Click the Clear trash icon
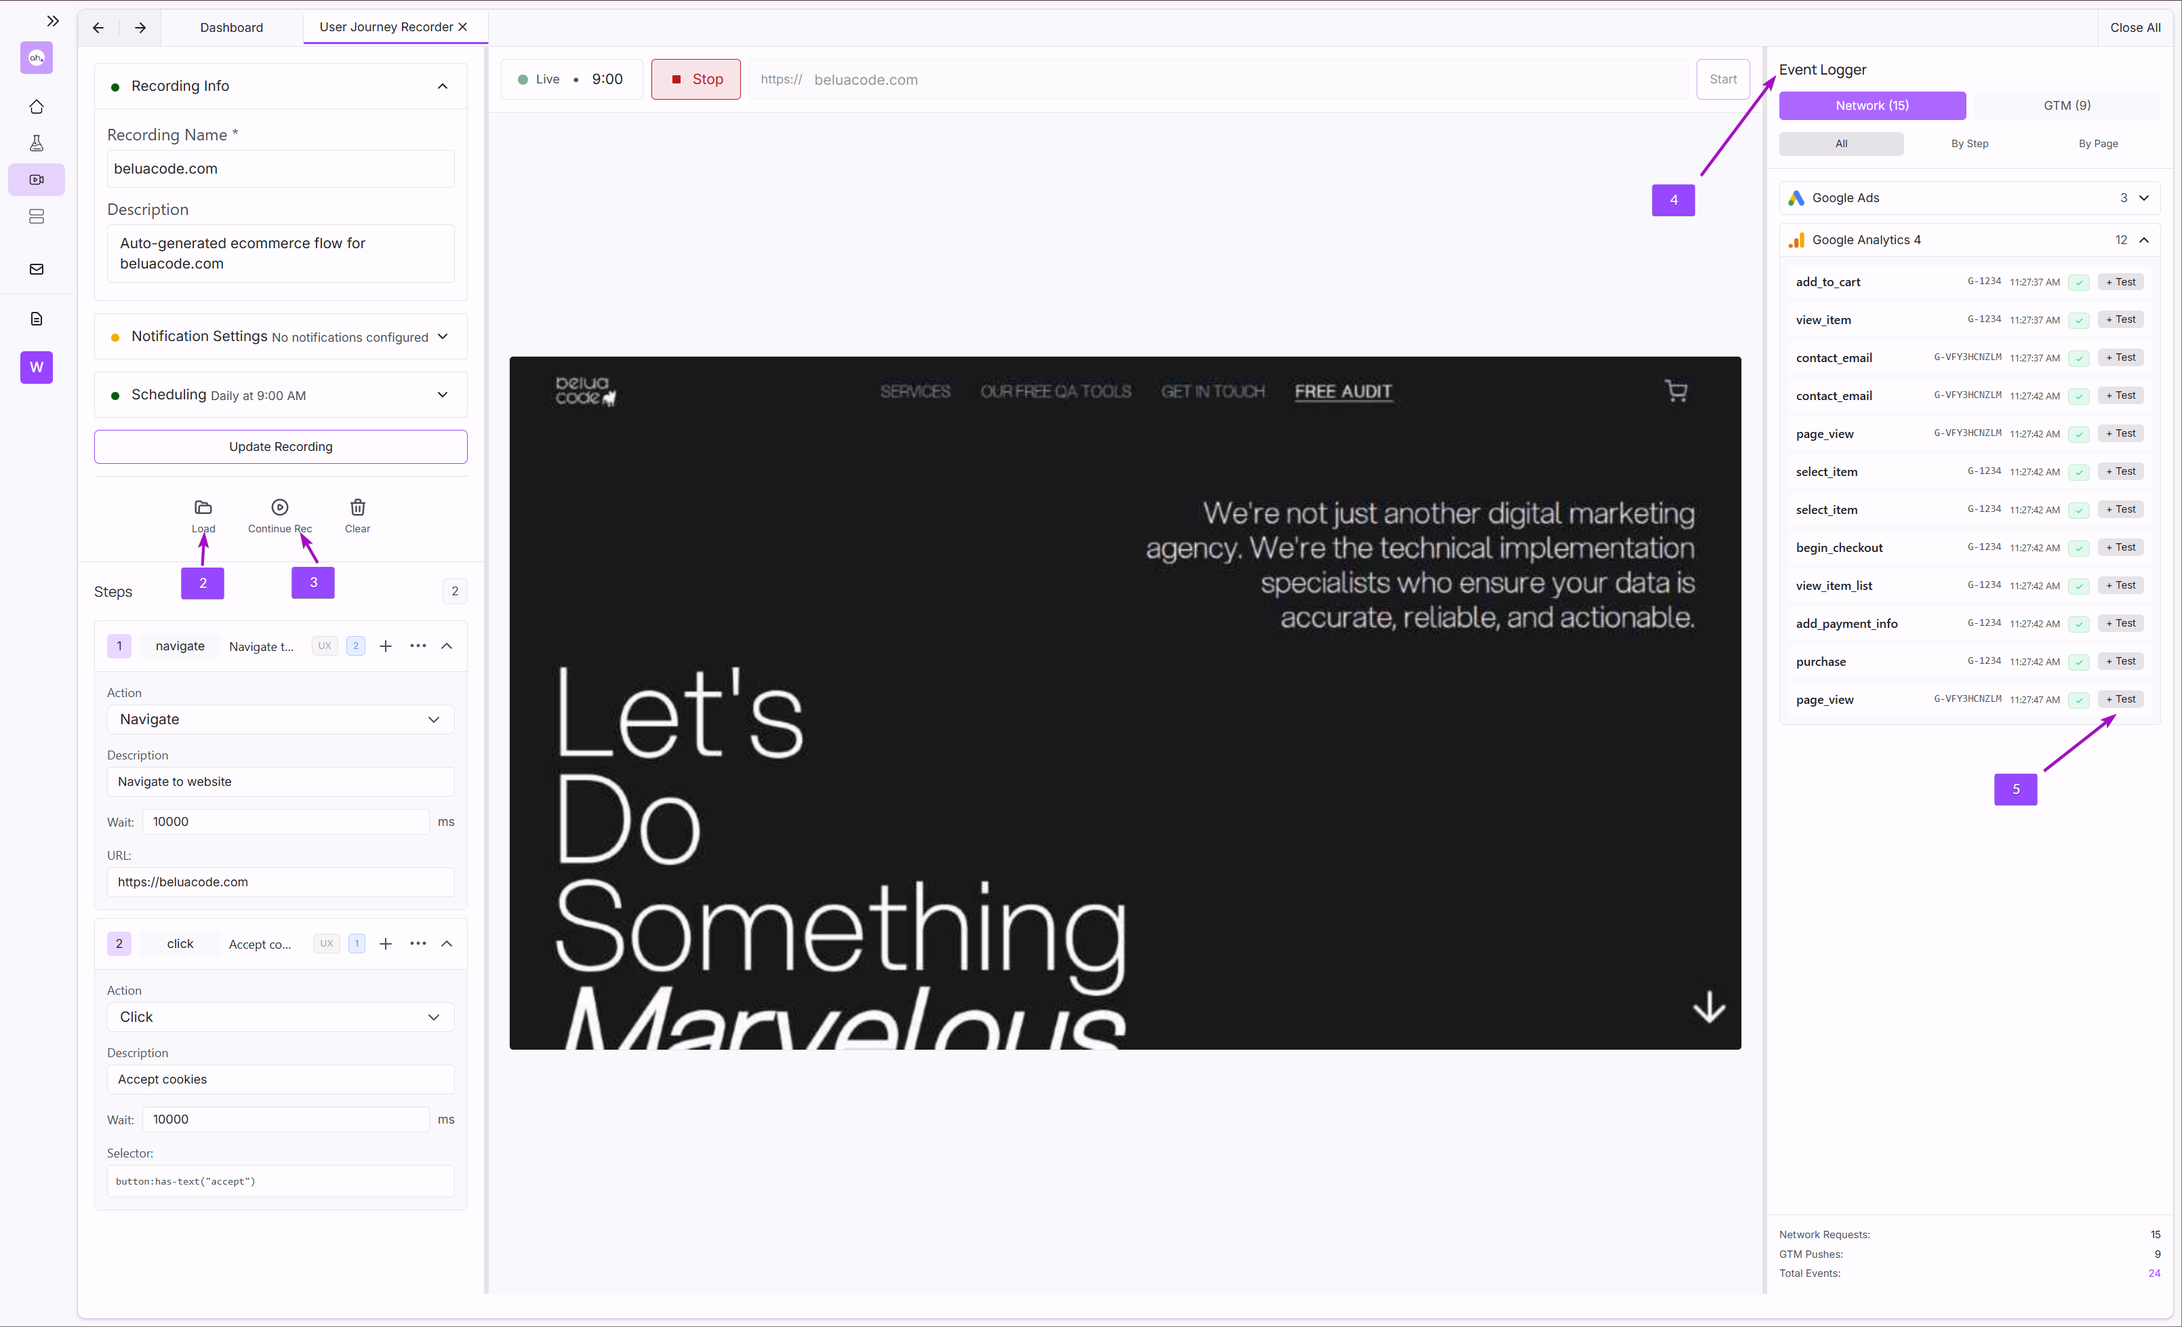Image resolution: width=2182 pixels, height=1327 pixels. 357,507
